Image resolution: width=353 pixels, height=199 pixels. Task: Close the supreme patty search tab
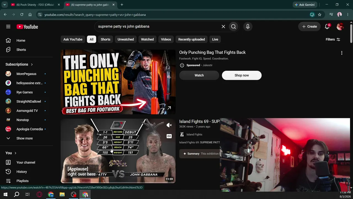[114, 5]
